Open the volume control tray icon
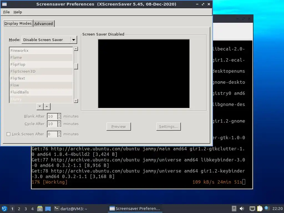The width and height of the screenshot is (284, 213). point(242,209)
